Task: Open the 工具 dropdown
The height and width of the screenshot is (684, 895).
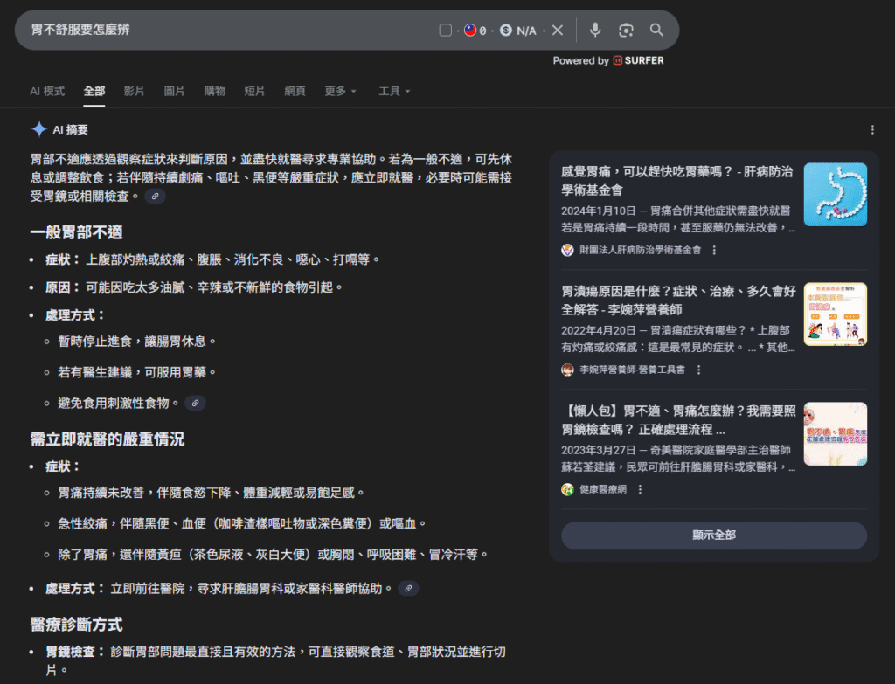Action: tap(394, 91)
